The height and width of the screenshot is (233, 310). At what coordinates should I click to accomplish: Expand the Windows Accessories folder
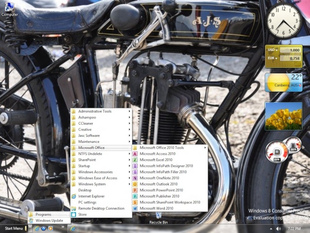pos(95,172)
